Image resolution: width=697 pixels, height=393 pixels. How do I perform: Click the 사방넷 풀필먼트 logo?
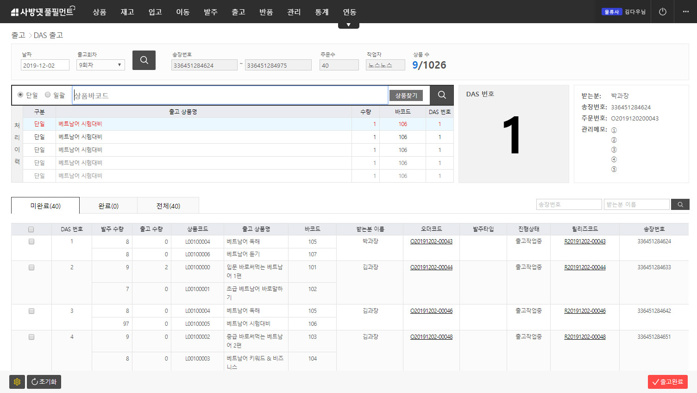click(x=43, y=12)
